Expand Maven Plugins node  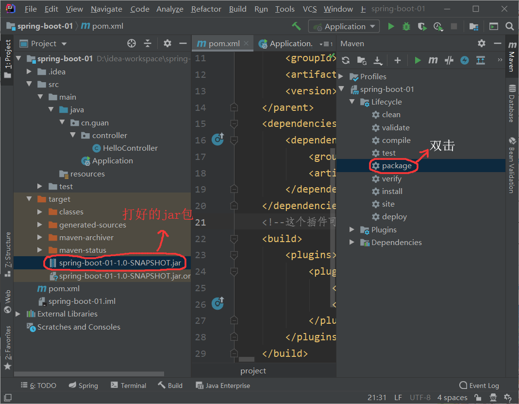(352, 229)
